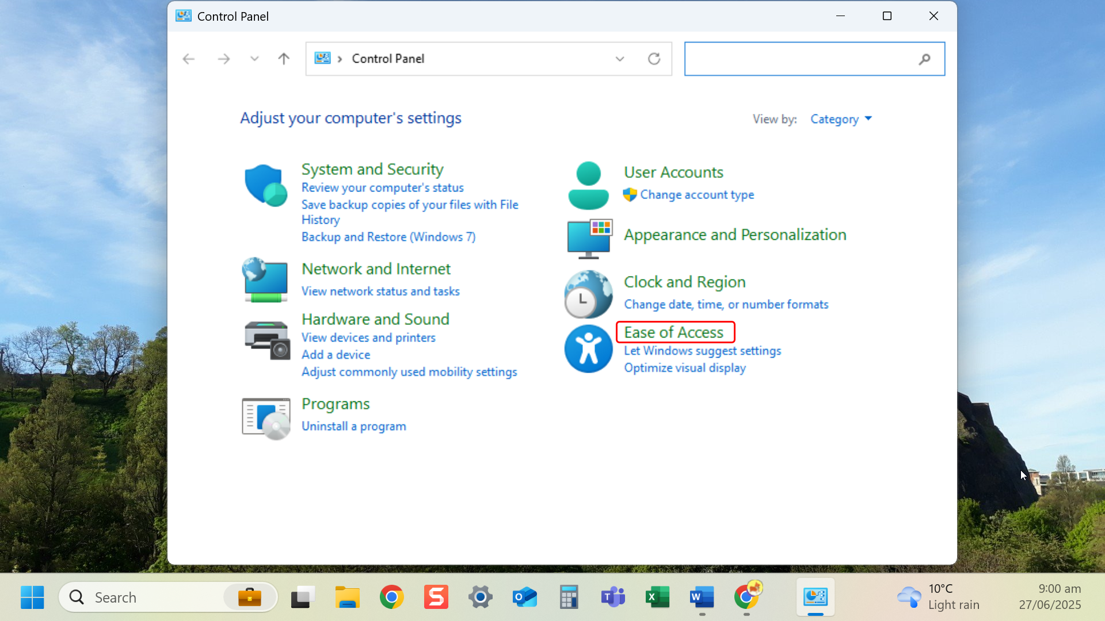Open the Hardware and Sound printer icon

[266, 340]
